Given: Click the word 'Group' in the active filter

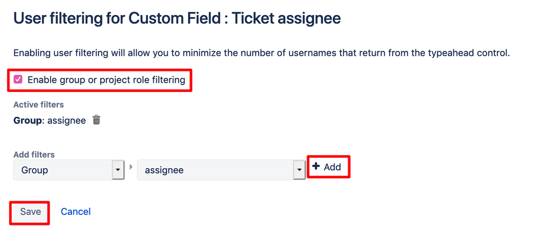Looking at the screenshot, I should (27, 120).
